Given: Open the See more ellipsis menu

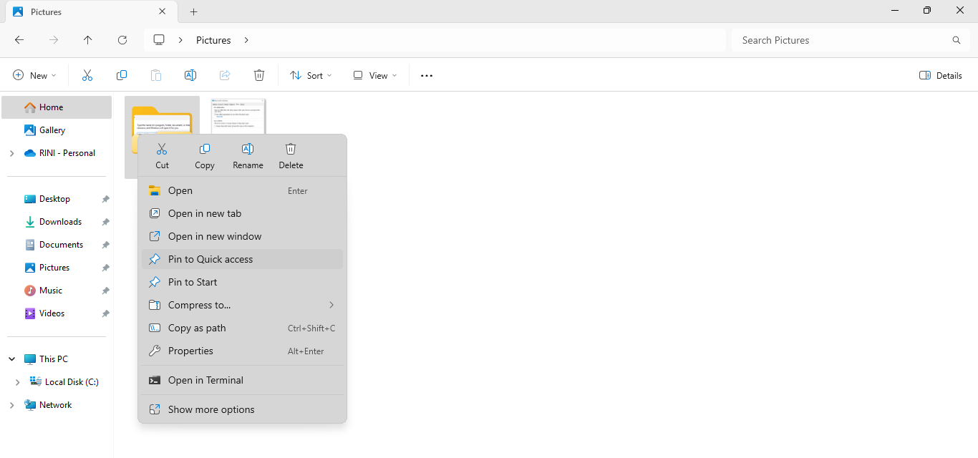Looking at the screenshot, I should 427,75.
